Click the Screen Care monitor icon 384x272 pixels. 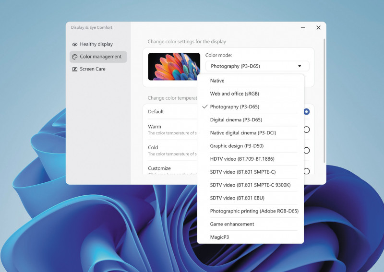74,70
